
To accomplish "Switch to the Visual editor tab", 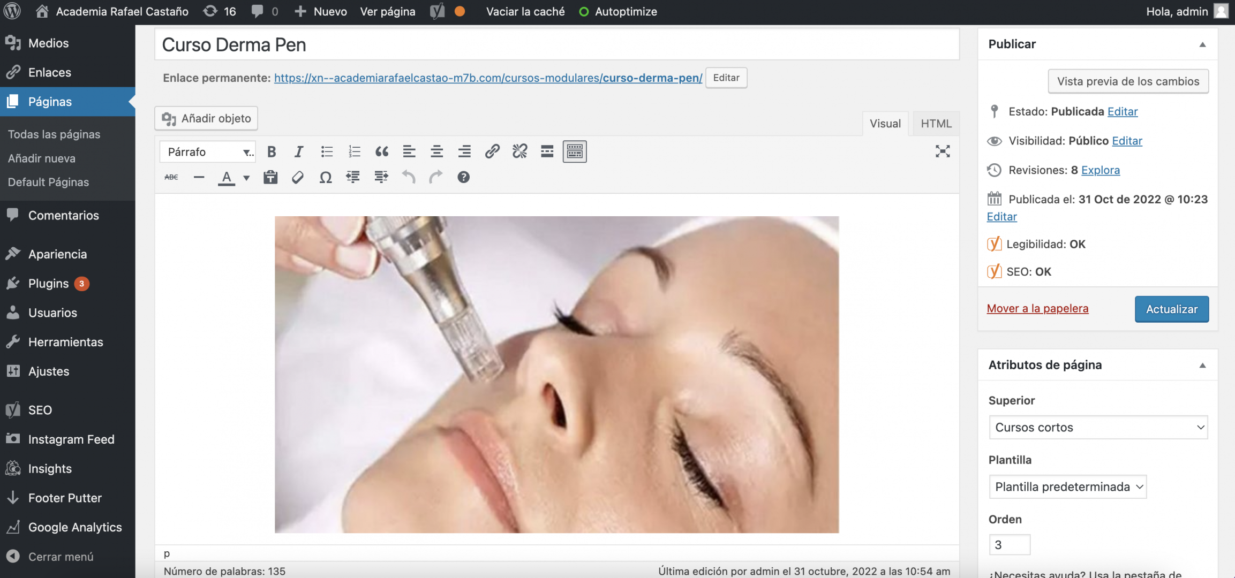I will point(885,124).
